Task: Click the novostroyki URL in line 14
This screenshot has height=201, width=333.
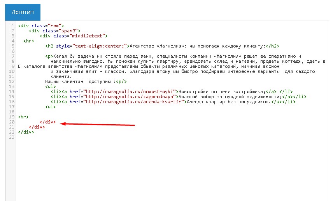Action: coord(130,92)
